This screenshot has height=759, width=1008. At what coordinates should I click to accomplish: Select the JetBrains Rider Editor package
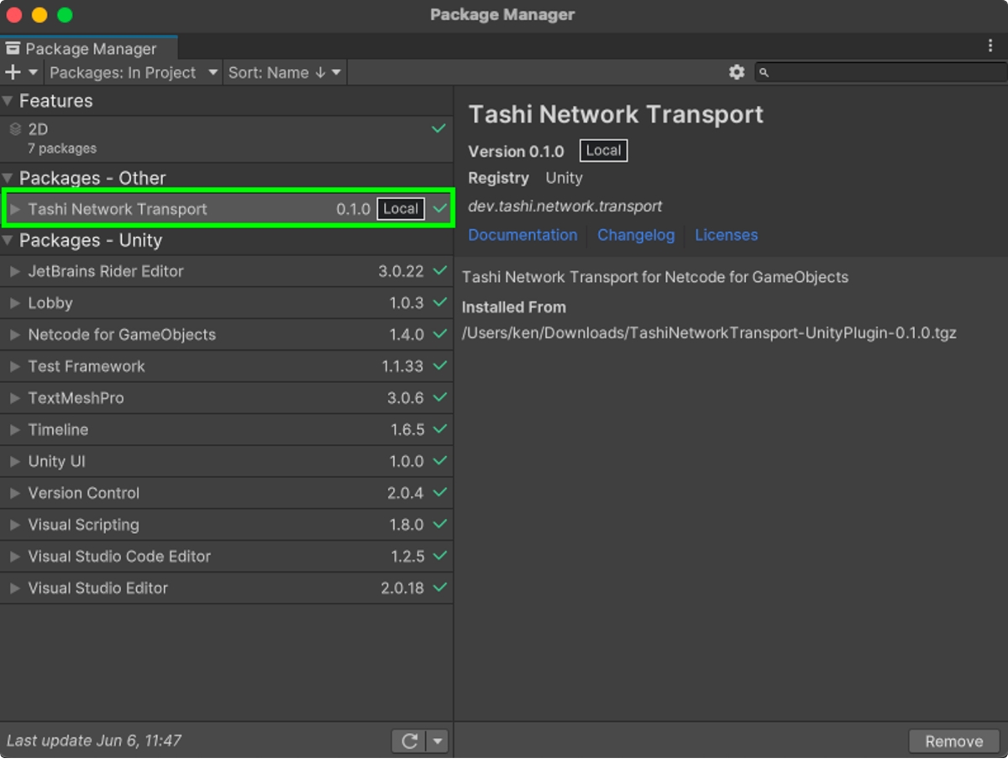click(x=227, y=271)
